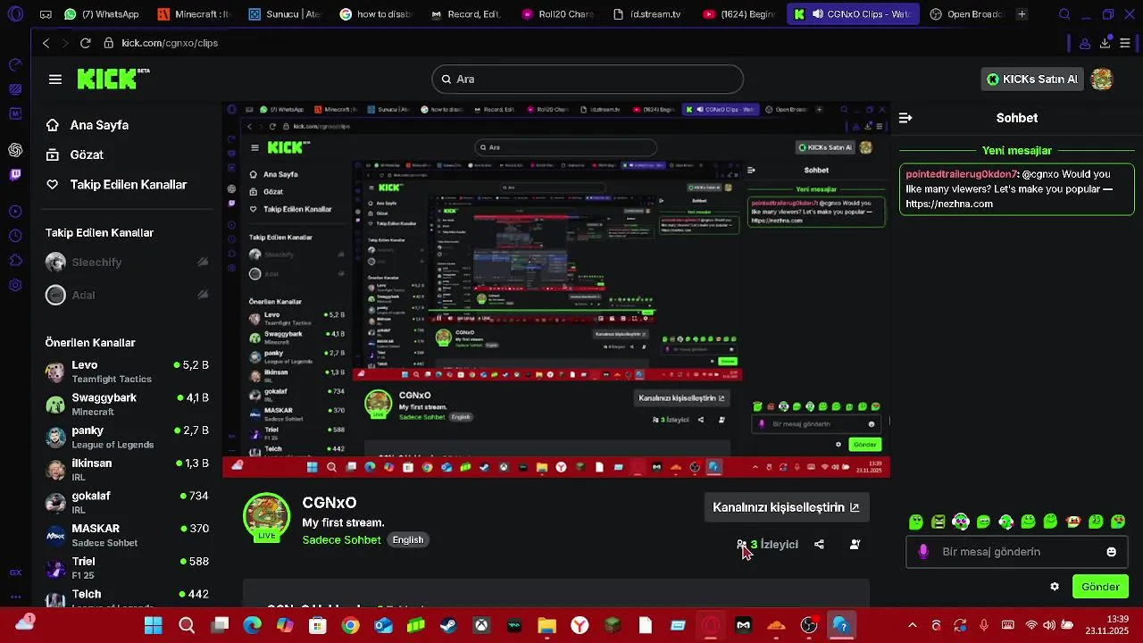Open OBS Studio from the taskbar
This screenshot has height=643, width=1143.
809,625
